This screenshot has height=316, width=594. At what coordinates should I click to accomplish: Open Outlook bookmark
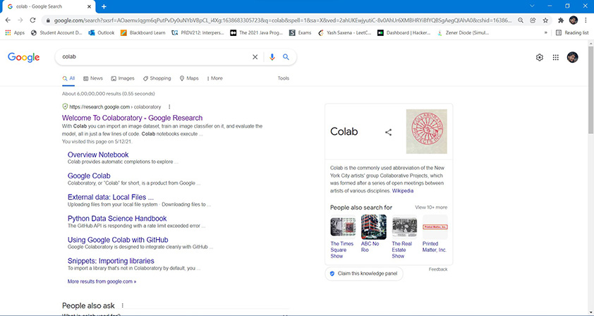pyautogui.click(x=101, y=32)
